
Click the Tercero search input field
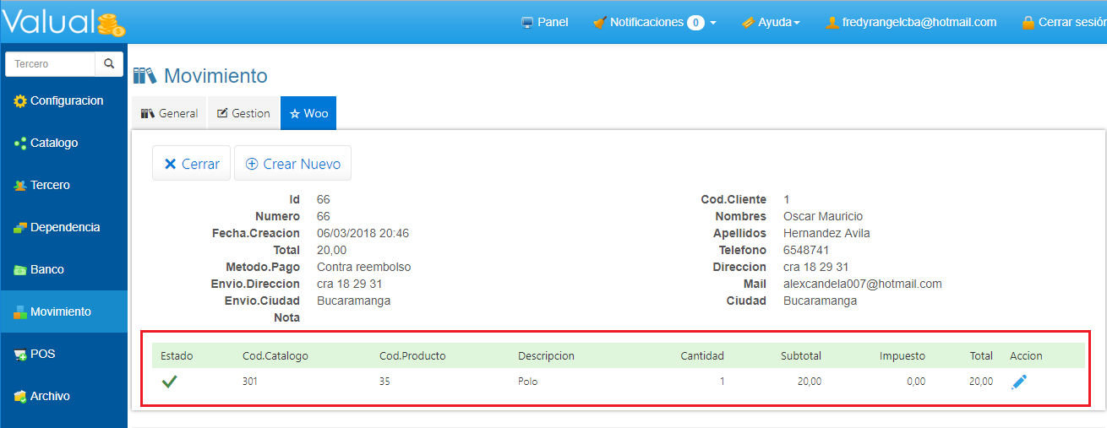[x=51, y=64]
